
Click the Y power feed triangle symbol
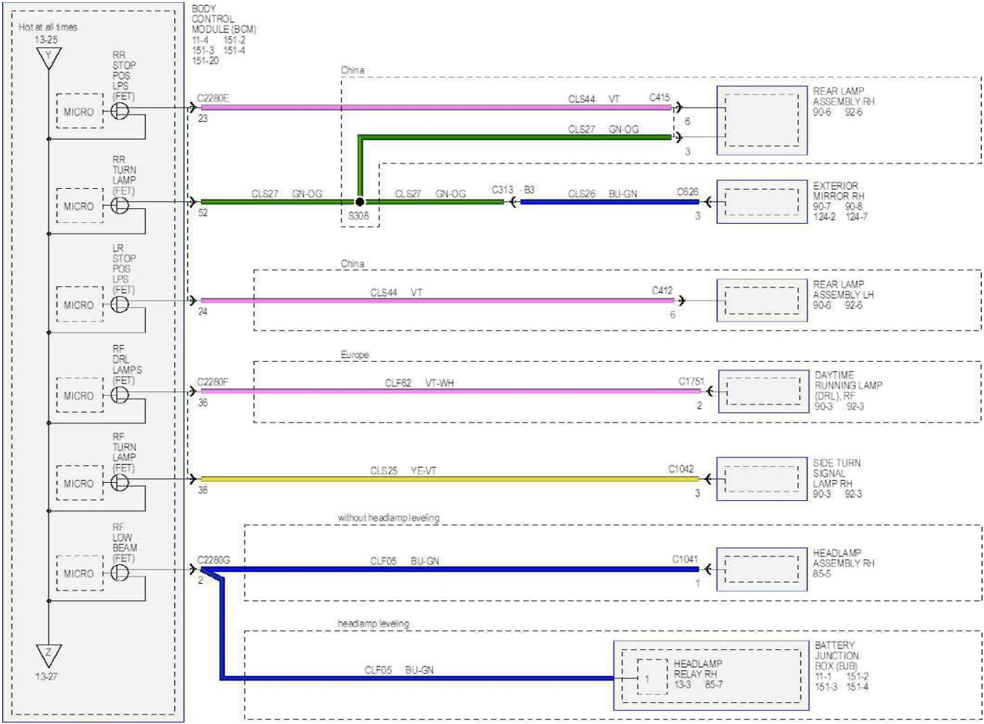49,58
